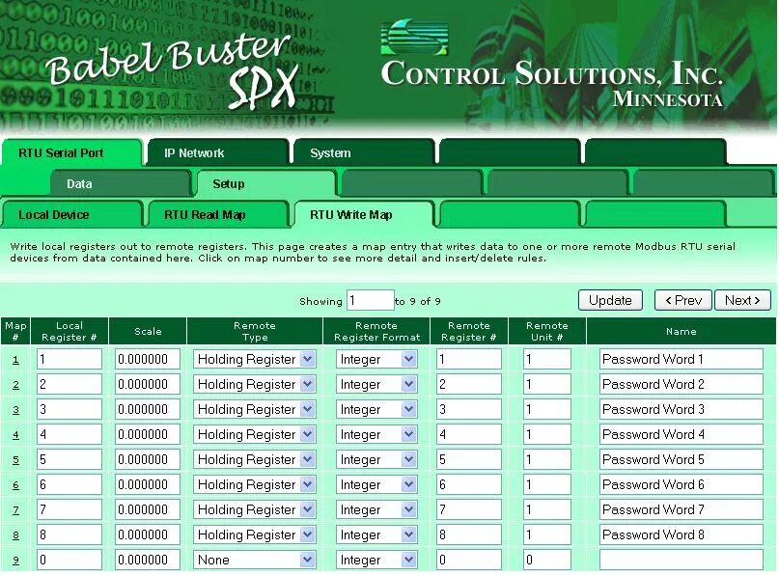Click Local Register field for map 4

click(70, 434)
